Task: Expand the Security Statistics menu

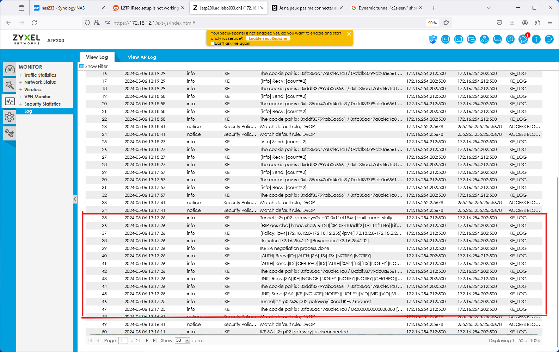Action: pyautogui.click(x=20, y=104)
